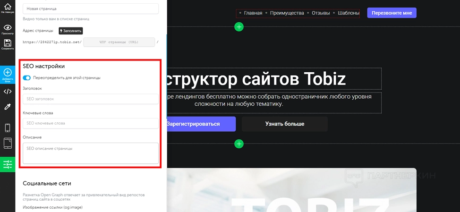
Task: Toggle Переопределить для этой страницы switch
Action: point(27,78)
